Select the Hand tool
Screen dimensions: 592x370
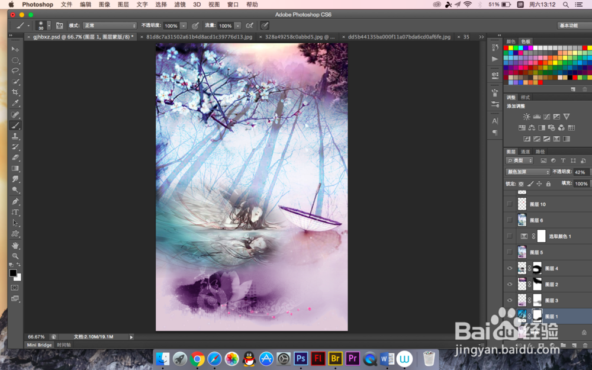tap(15, 246)
